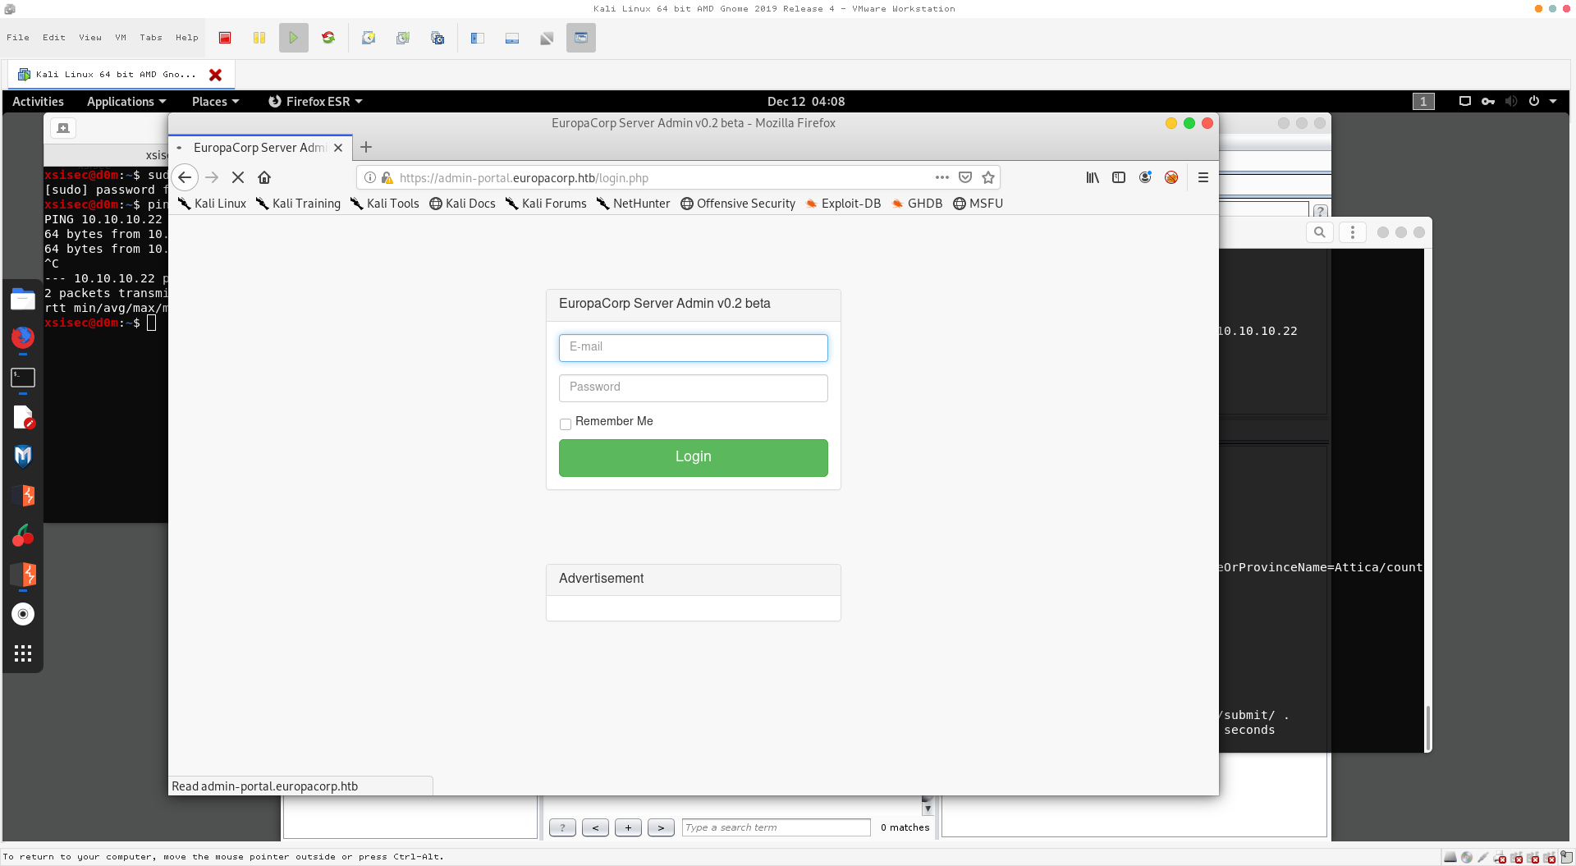Open the Firefox hamburger menu
Image resolution: width=1576 pixels, height=866 pixels.
pyautogui.click(x=1203, y=177)
